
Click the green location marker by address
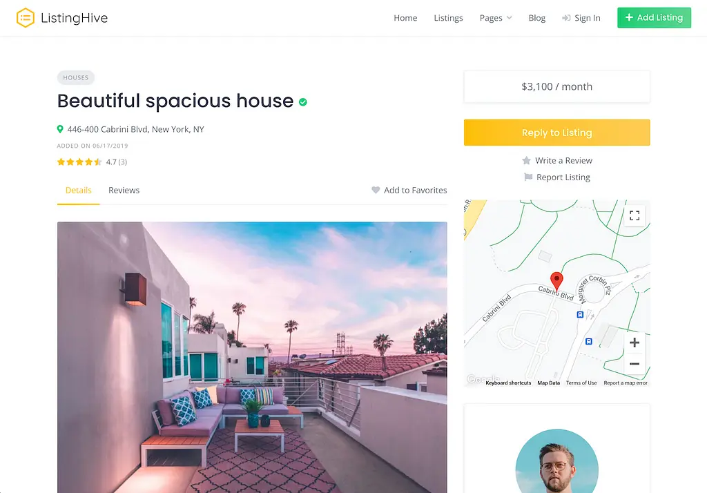[x=60, y=129]
